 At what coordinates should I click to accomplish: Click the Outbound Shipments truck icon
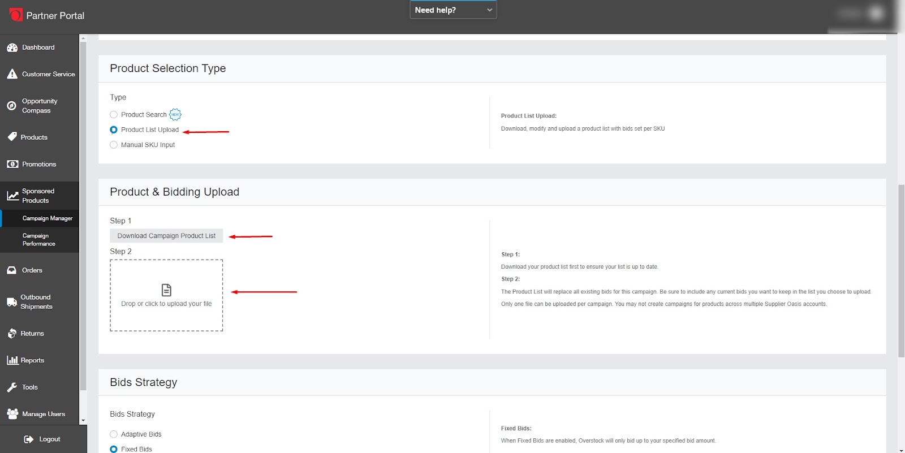tap(12, 302)
